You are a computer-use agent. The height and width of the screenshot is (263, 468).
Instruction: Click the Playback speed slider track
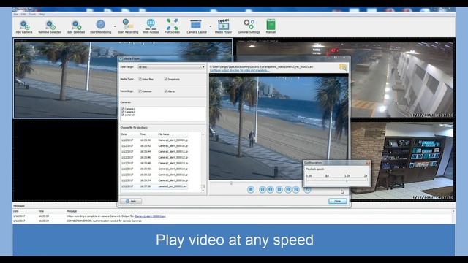click(336, 180)
